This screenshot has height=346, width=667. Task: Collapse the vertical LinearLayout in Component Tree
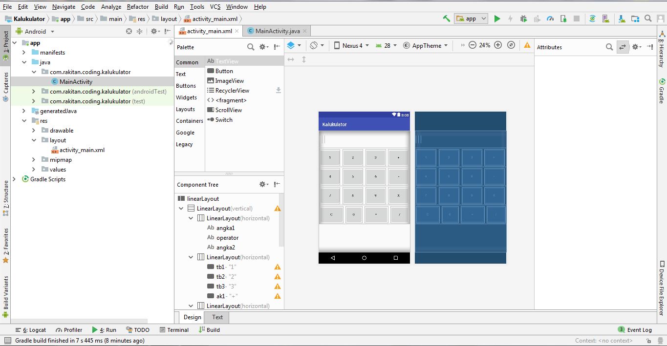tap(181, 208)
